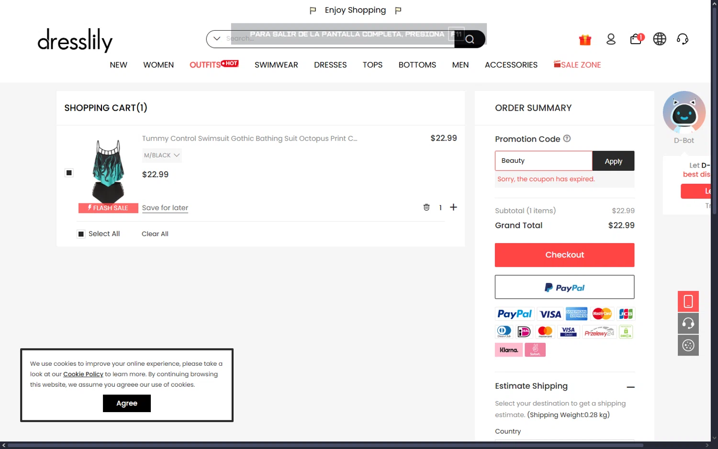Click the Clear All link
Viewport: 718px width, 449px height.
155,234
